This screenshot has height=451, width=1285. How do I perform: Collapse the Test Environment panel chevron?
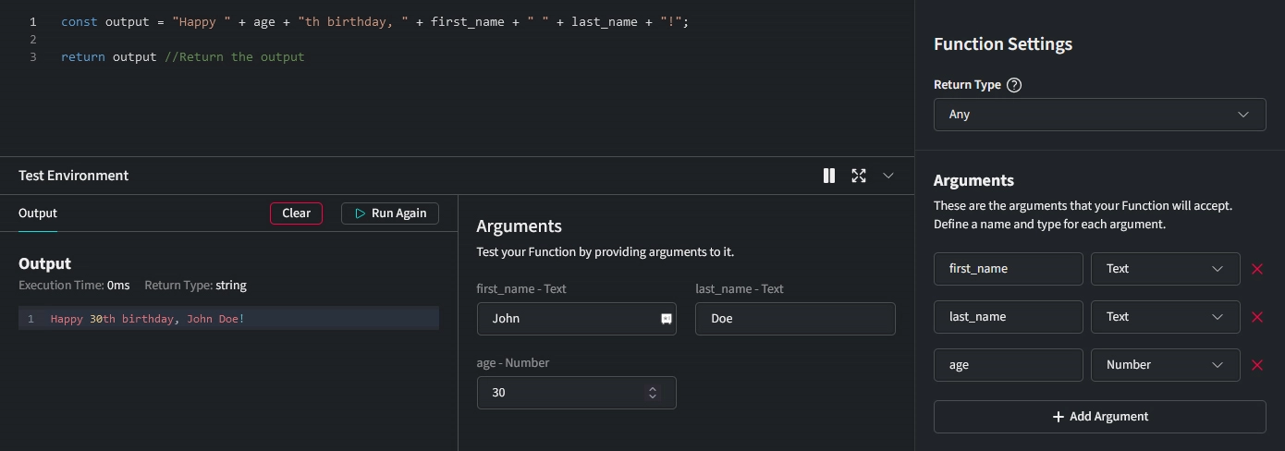pos(888,176)
